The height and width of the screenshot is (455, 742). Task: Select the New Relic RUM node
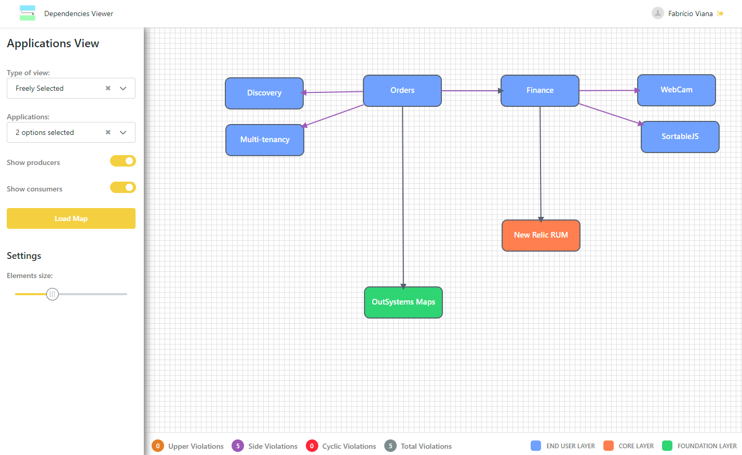pos(541,236)
